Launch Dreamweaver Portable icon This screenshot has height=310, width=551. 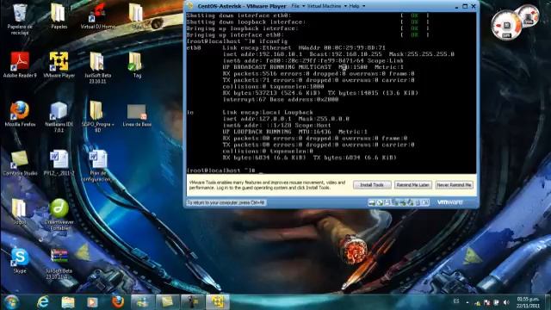point(59,214)
